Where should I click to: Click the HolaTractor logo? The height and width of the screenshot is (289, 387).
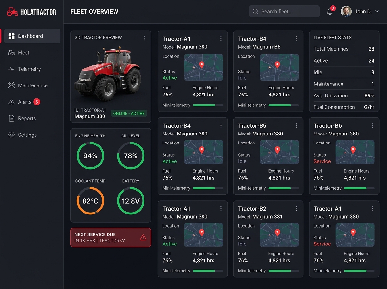pyautogui.click(x=31, y=12)
